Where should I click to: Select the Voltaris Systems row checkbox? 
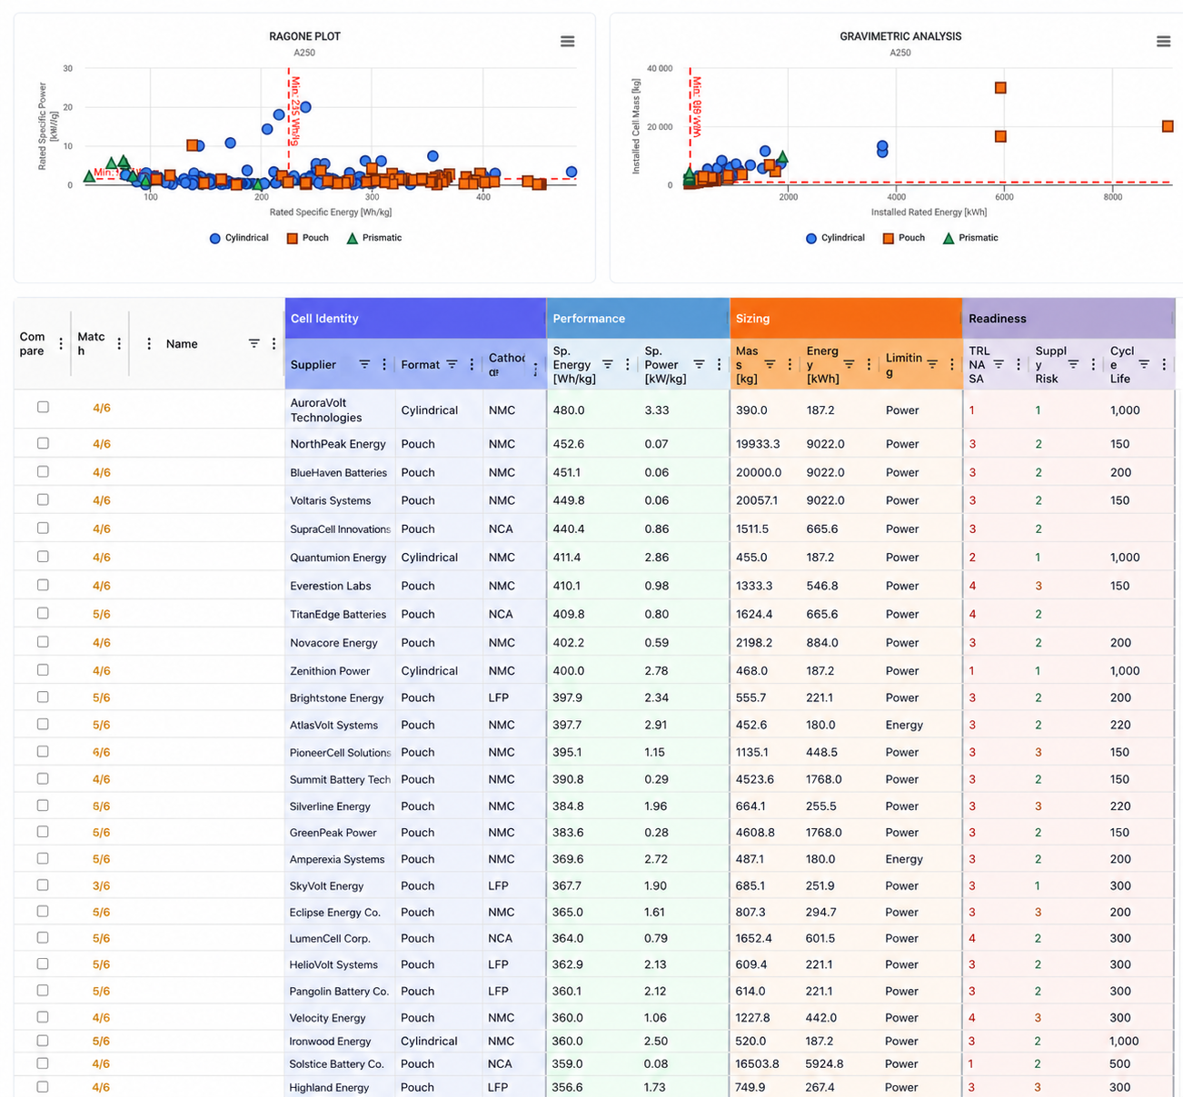click(43, 499)
